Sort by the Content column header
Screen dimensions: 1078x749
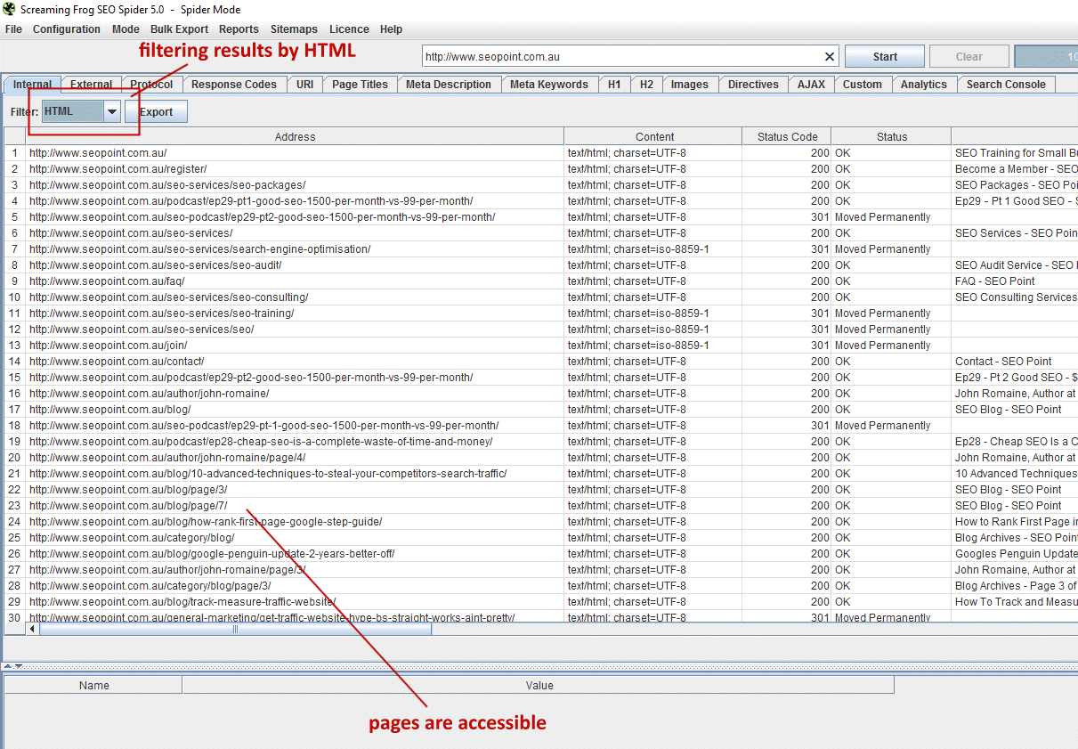(654, 136)
